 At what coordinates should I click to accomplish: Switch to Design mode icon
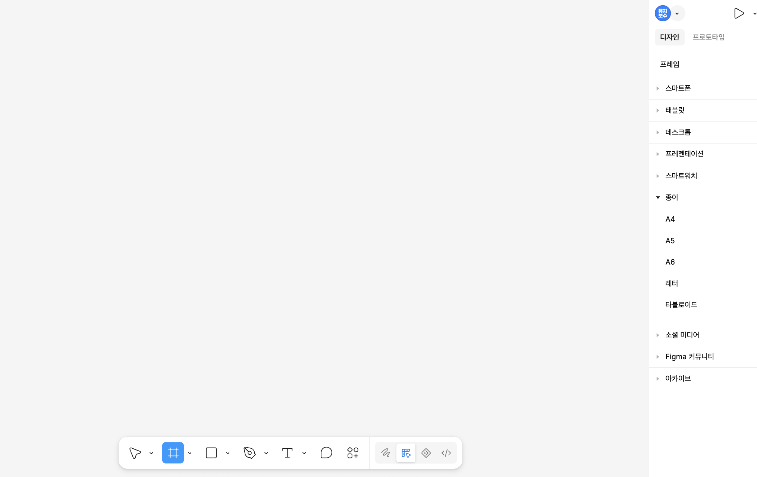pos(406,453)
